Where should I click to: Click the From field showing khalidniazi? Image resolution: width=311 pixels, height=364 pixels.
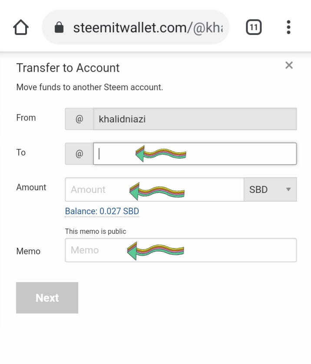pyautogui.click(x=195, y=119)
